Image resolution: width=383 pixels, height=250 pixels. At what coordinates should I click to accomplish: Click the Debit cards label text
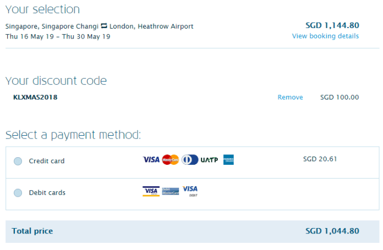[x=47, y=193]
